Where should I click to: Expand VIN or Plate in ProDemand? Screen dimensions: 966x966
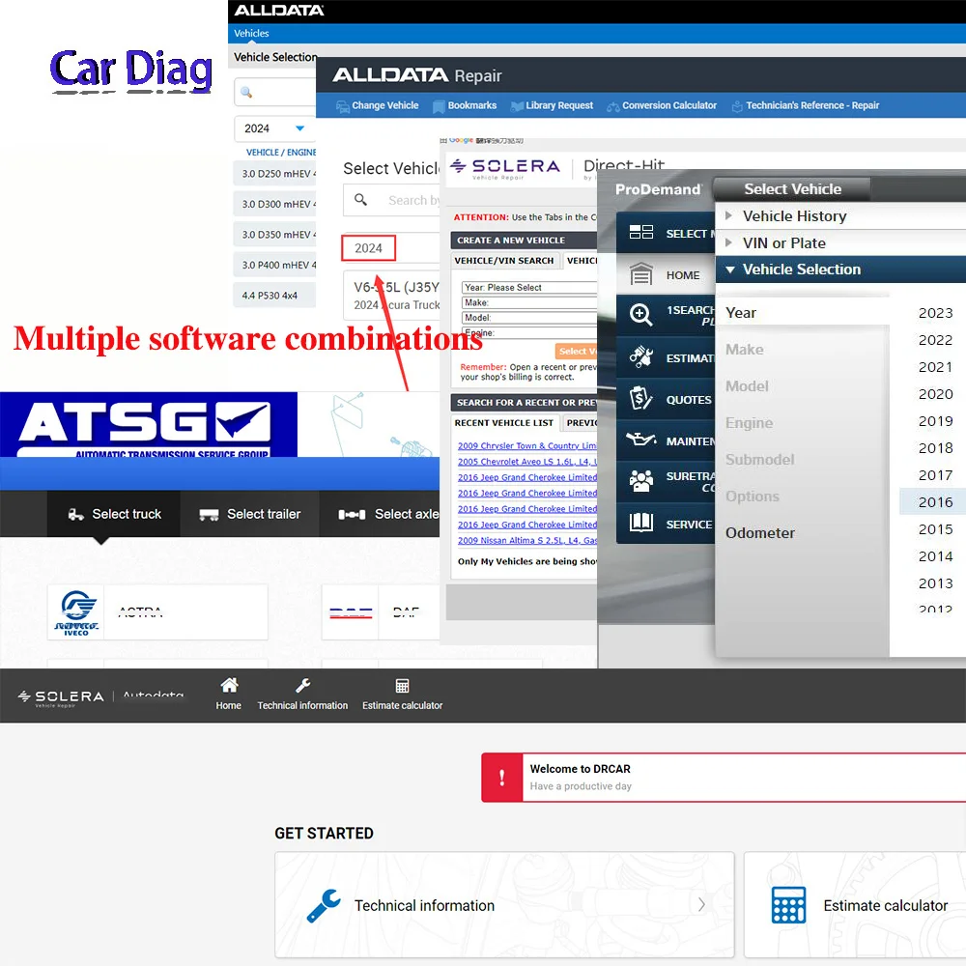click(x=840, y=242)
